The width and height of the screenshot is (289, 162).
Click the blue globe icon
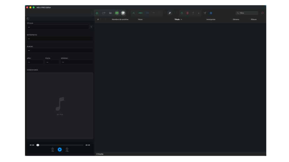(x=211, y=13)
